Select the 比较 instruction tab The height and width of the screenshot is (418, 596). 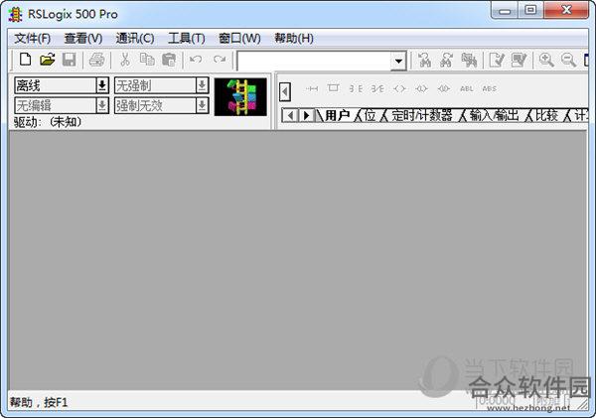click(x=546, y=115)
